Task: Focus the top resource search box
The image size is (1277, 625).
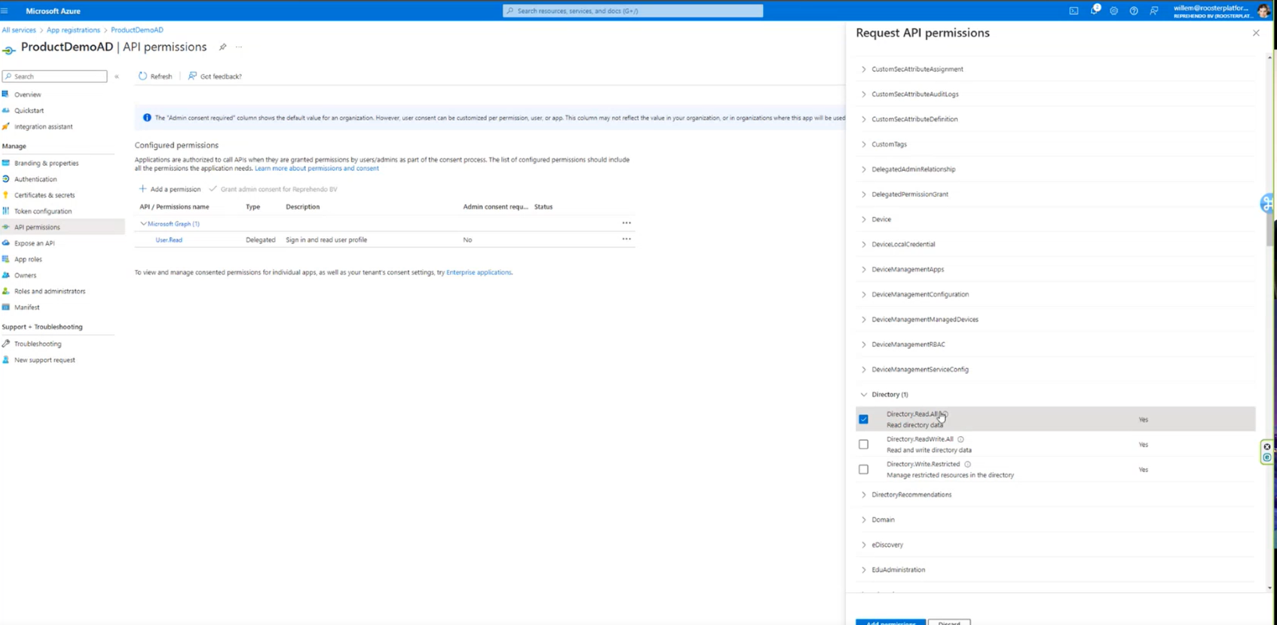Action: pyautogui.click(x=633, y=11)
